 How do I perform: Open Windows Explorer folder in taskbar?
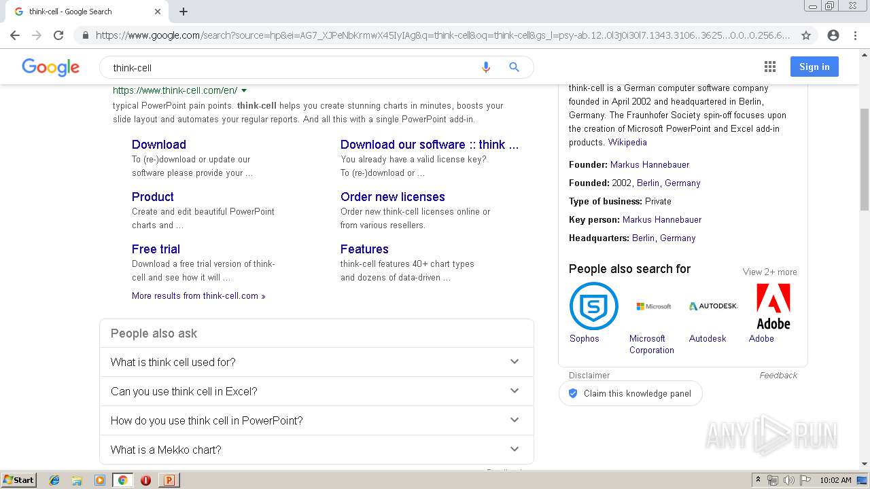[x=77, y=480]
